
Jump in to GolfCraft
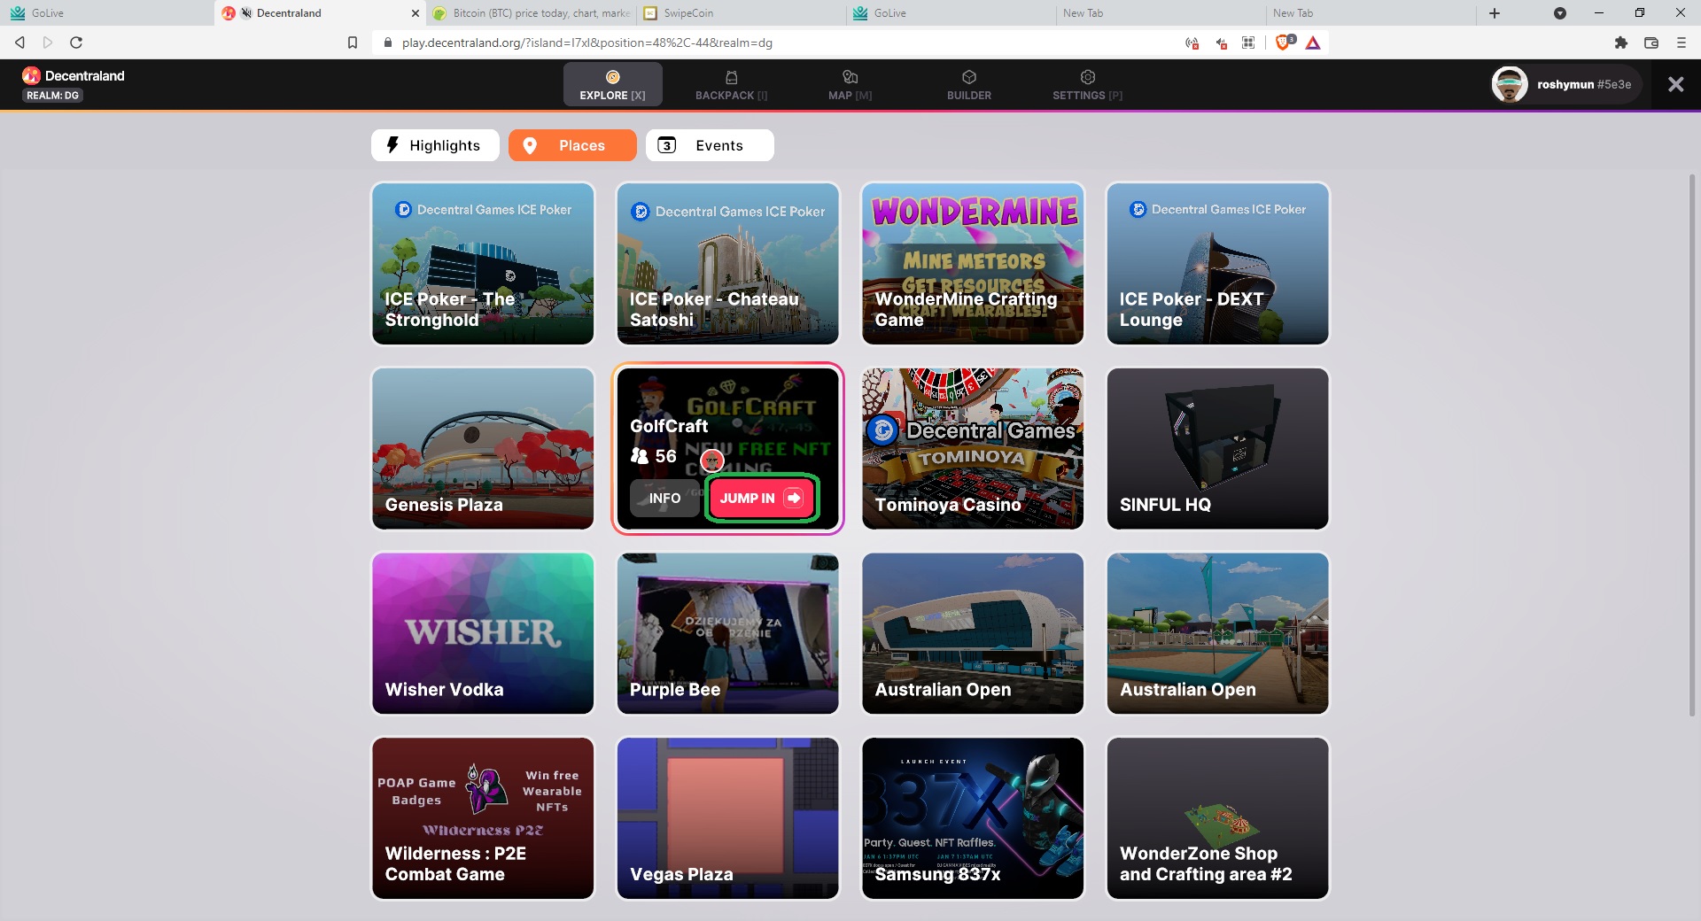click(x=761, y=499)
